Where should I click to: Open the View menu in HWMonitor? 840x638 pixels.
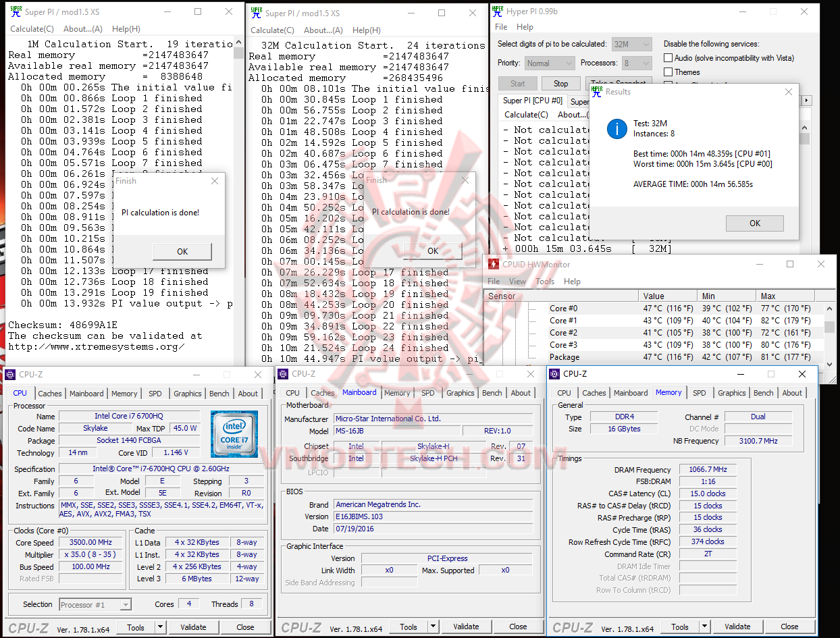[517, 282]
